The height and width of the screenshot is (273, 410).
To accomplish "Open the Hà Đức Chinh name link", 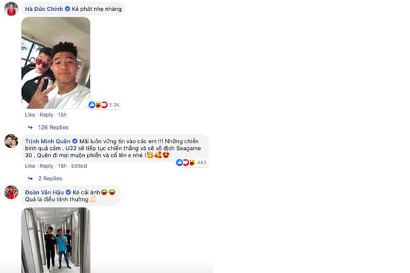I will tap(44, 9).
